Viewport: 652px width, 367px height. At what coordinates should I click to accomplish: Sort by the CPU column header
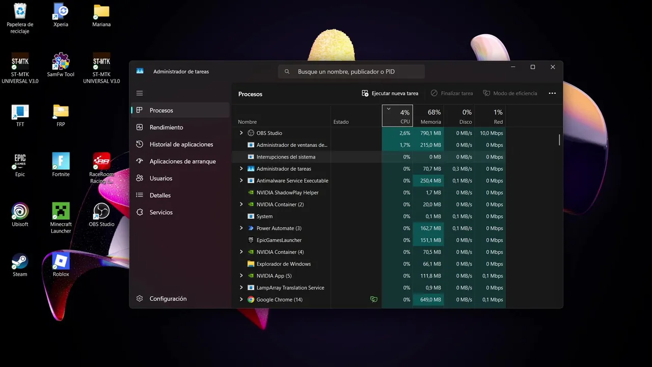click(x=397, y=116)
